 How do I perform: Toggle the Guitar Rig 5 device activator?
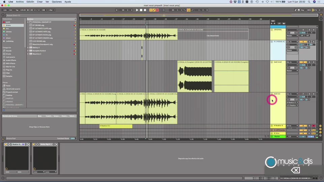coord(33,144)
